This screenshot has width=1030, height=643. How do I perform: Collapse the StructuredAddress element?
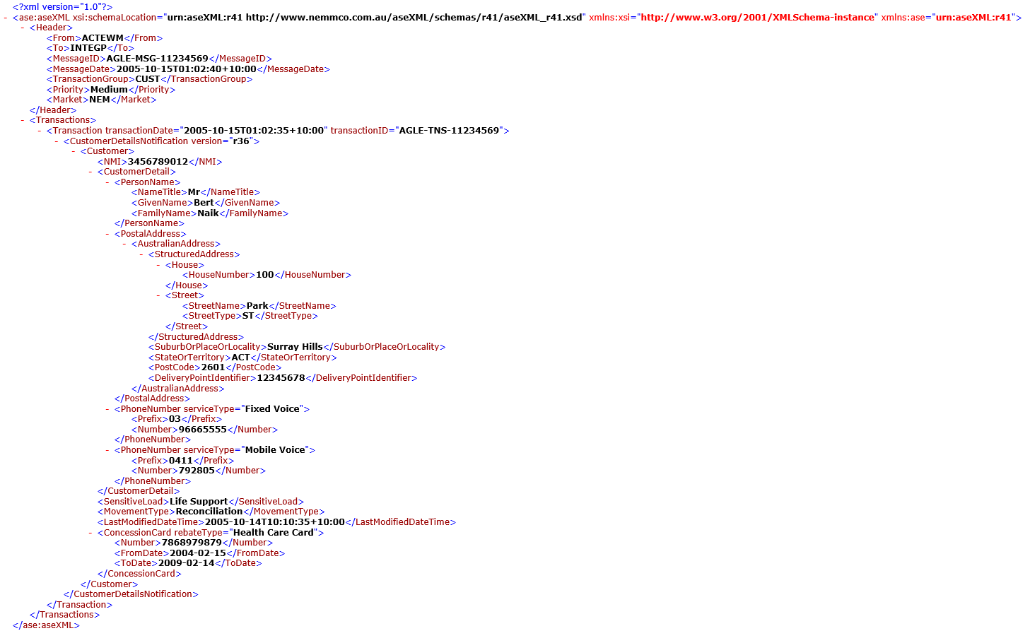tap(141, 254)
